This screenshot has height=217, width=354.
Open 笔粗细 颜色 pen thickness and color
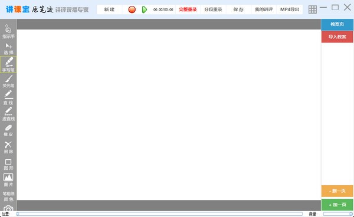pos(8,196)
